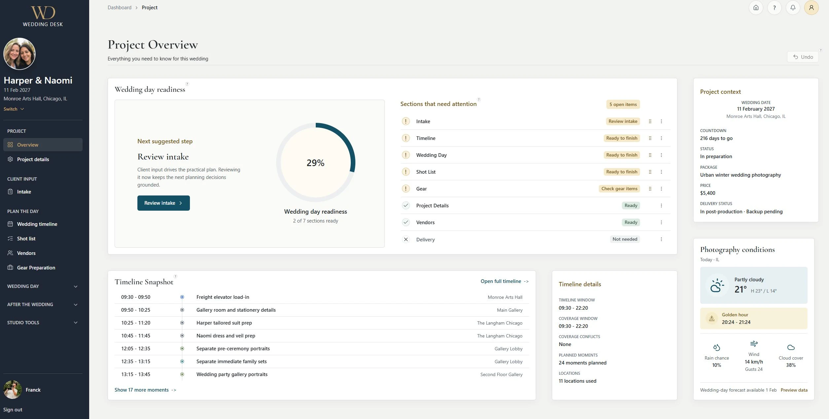Click the drag handle on Shot List row
Viewport: 829px width, 419px height.
pos(650,172)
